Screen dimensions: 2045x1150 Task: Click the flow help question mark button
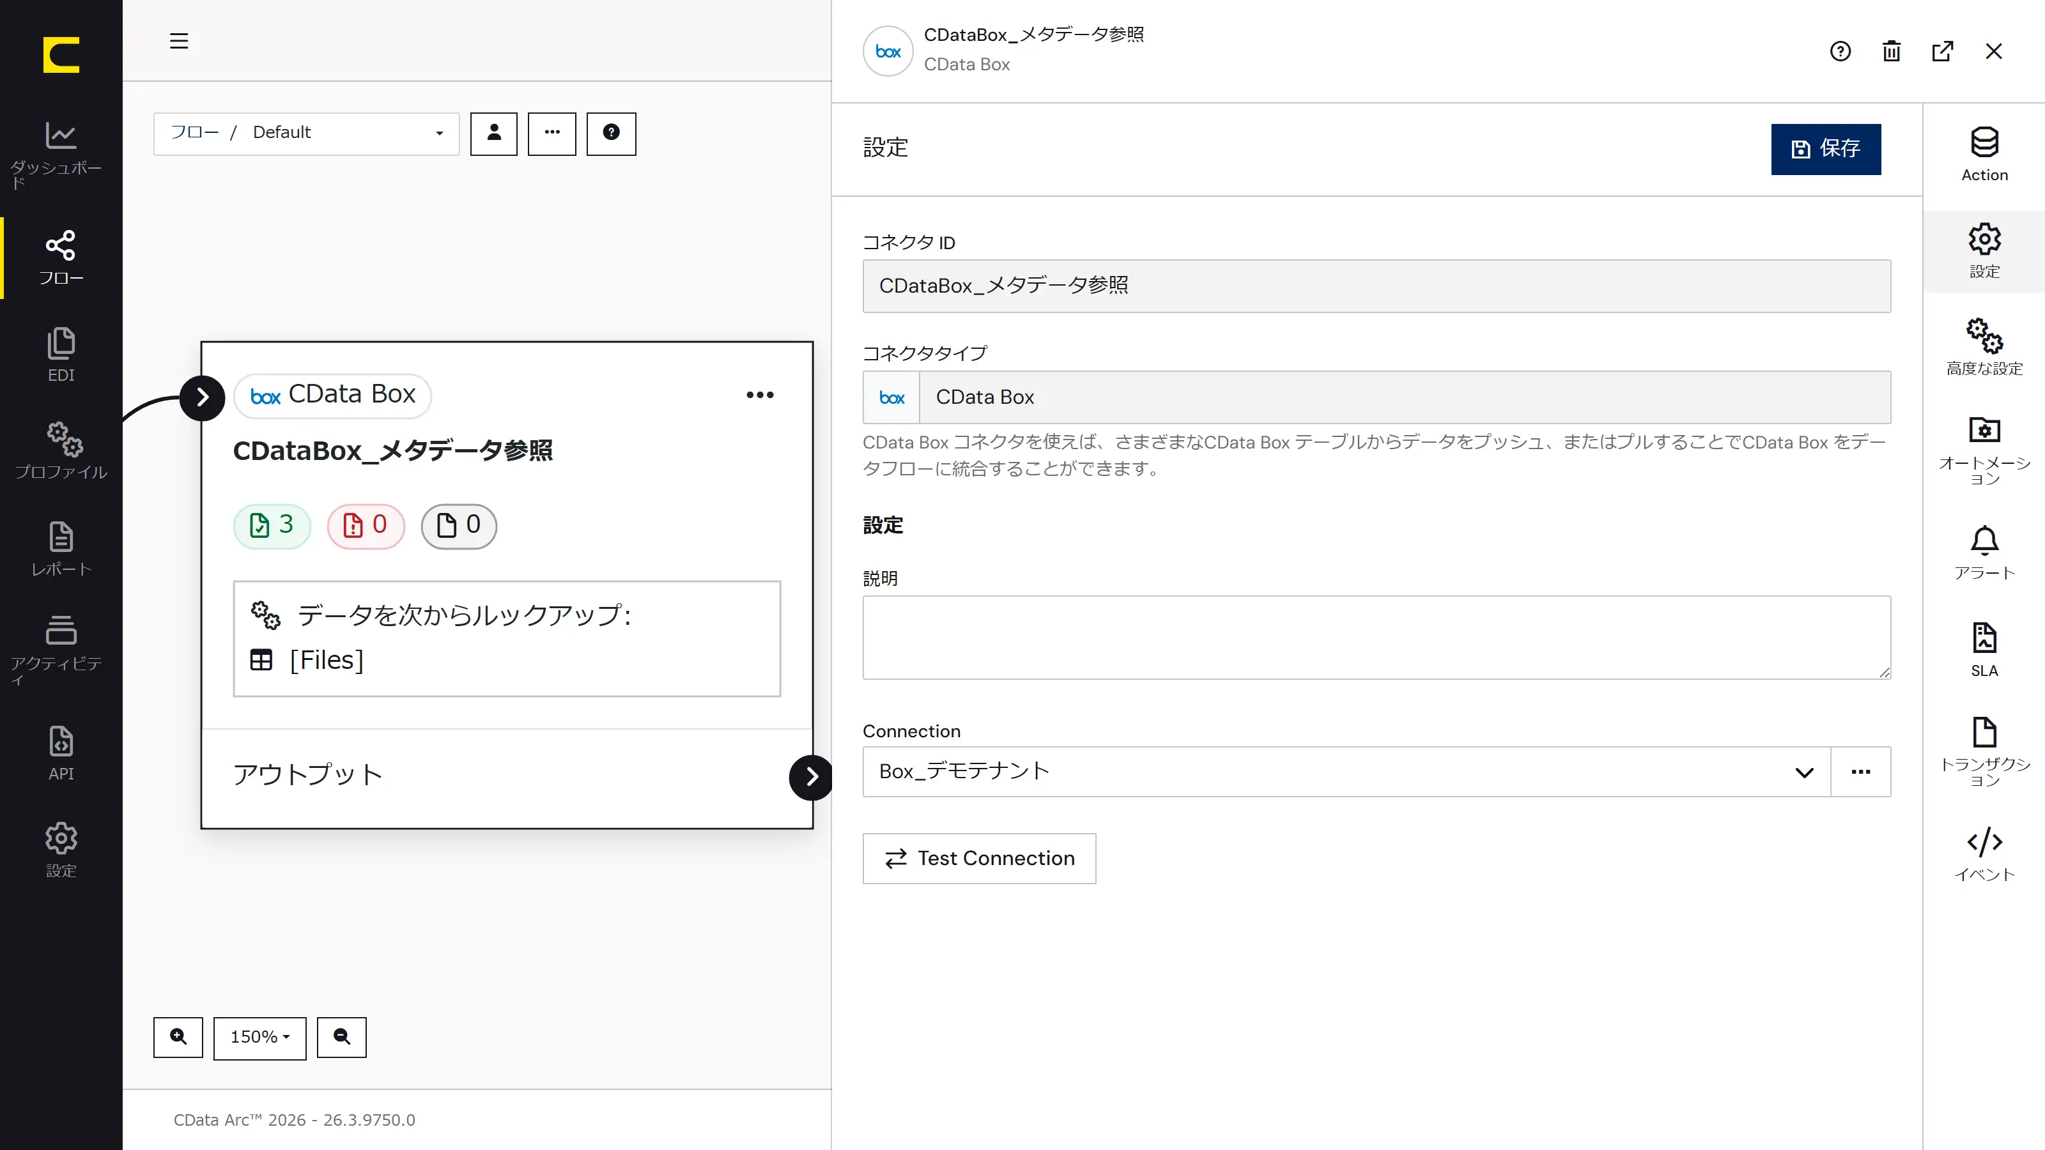610,134
